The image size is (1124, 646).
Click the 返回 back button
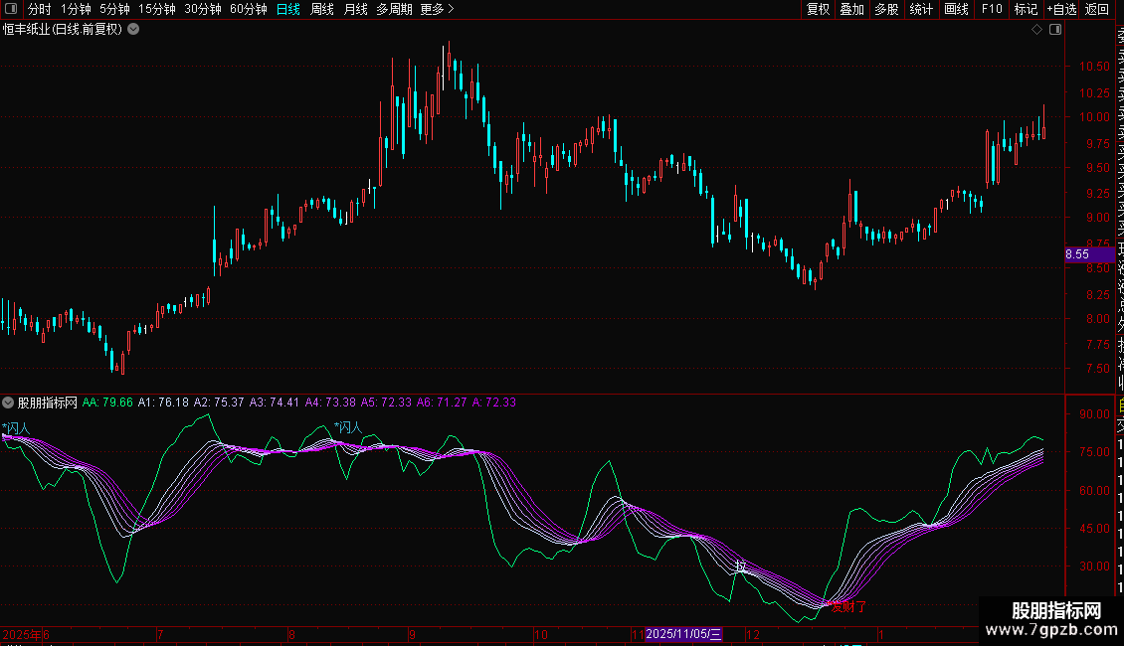(x=1097, y=9)
